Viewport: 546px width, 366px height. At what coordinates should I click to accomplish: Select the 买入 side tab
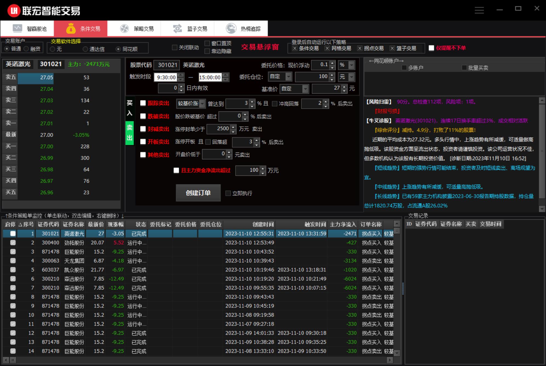point(130,108)
